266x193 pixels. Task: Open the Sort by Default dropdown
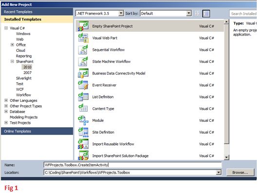click(189, 13)
